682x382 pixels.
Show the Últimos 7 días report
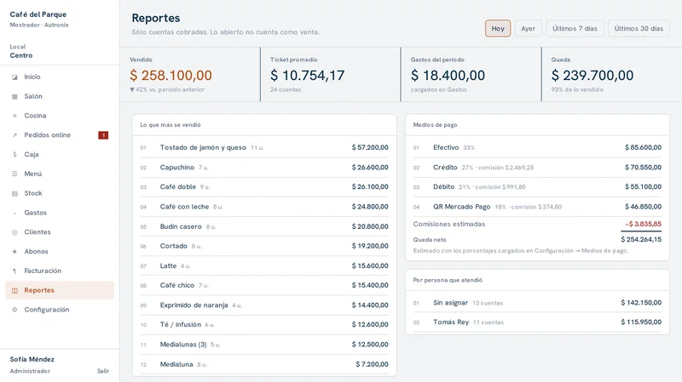click(x=575, y=29)
